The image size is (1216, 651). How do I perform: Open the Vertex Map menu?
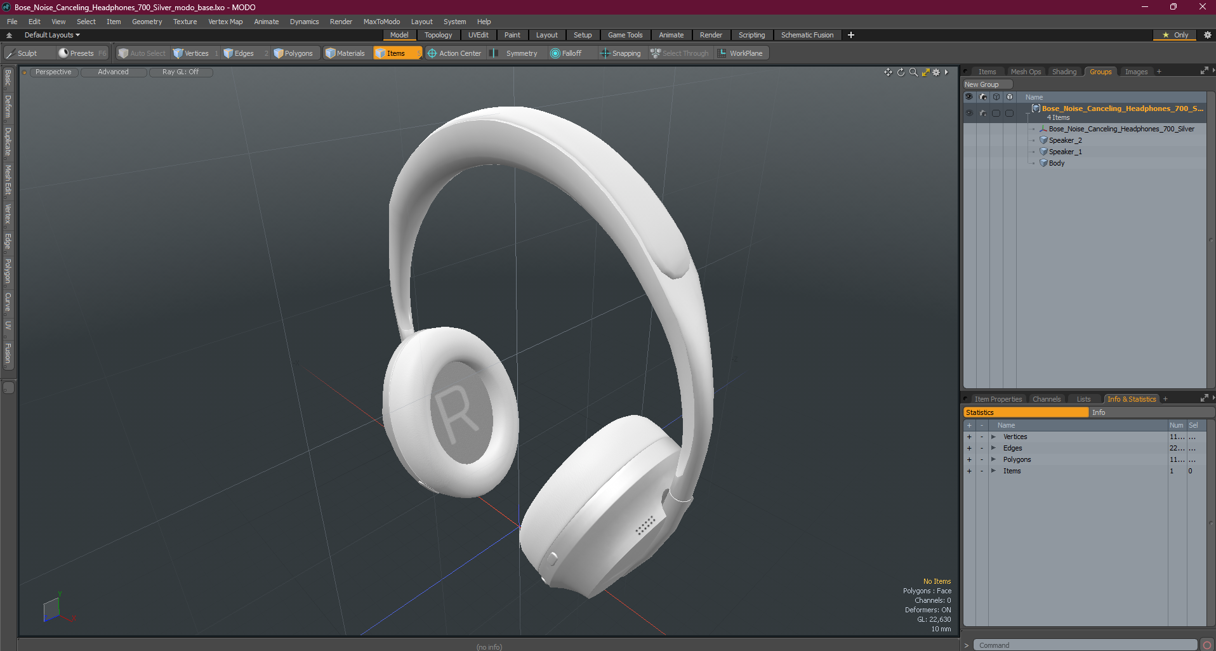(225, 22)
